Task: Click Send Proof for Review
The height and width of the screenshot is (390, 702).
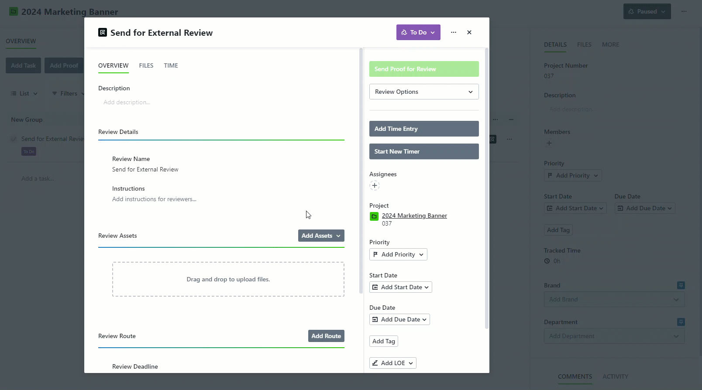Action: coord(424,69)
